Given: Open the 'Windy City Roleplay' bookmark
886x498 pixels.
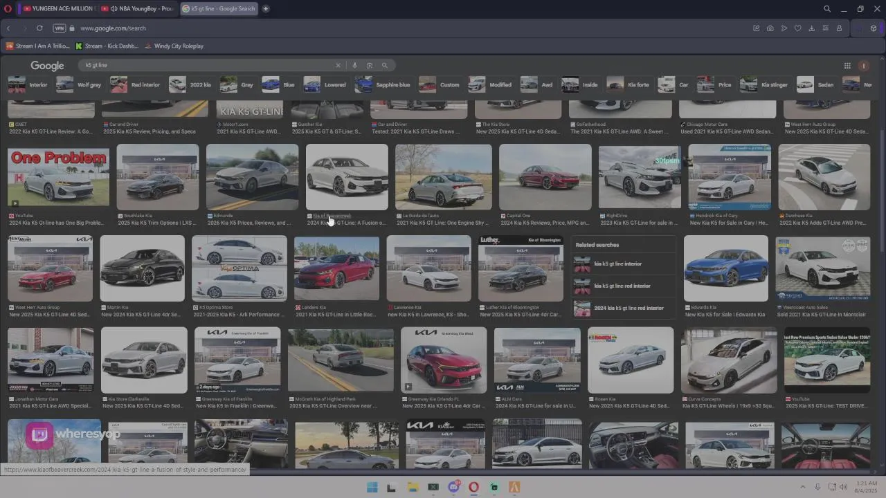Looking at the screenshot, I should [174, 46].
